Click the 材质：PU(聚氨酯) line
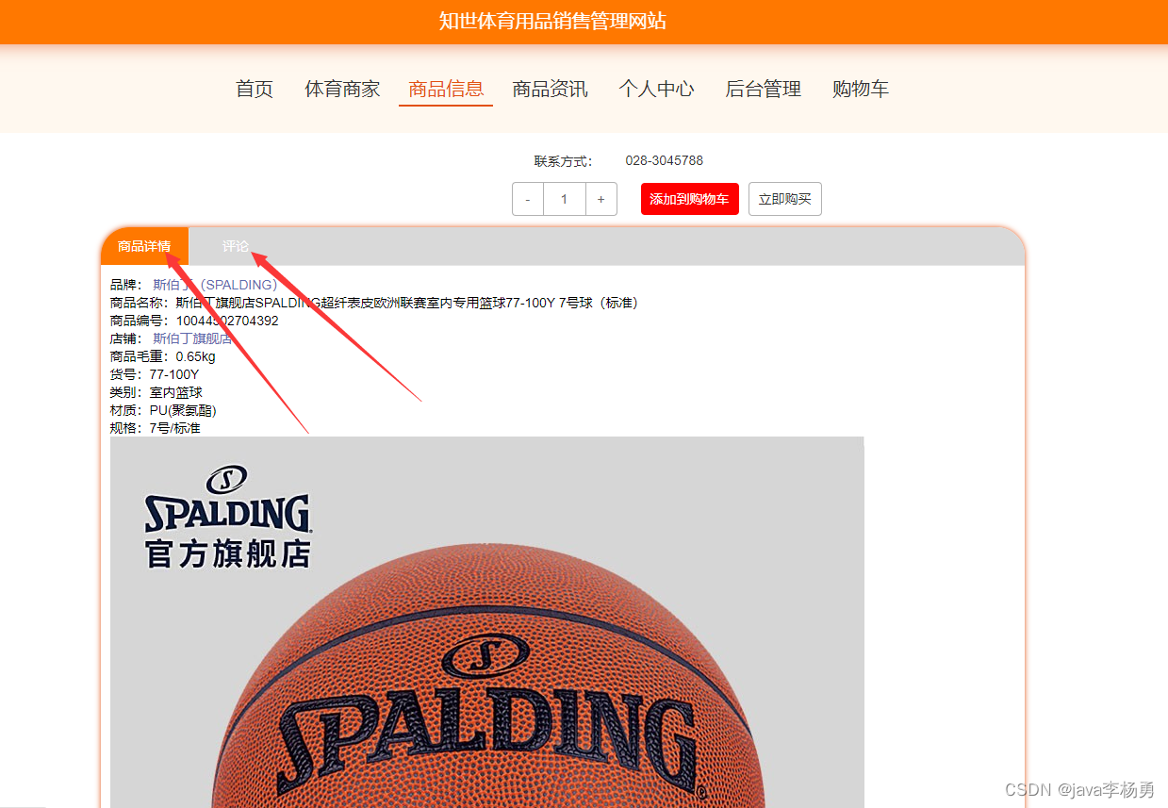 click(163, 410)
